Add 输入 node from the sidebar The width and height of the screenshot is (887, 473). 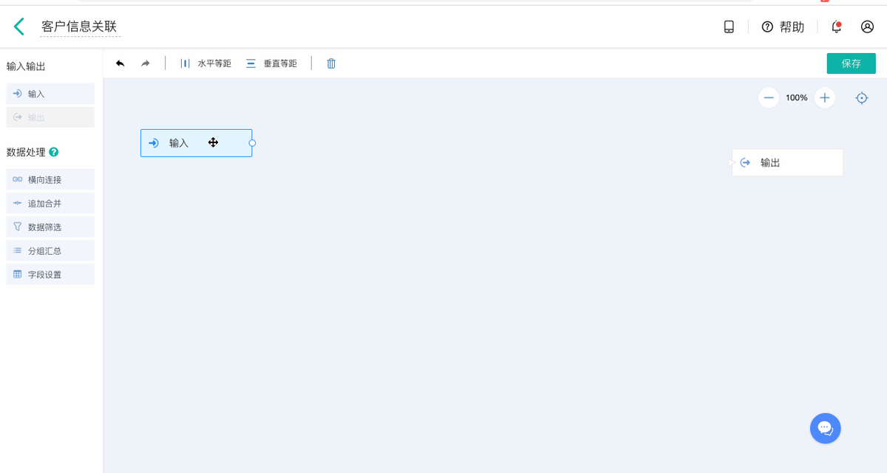click(x=50, y=94)
